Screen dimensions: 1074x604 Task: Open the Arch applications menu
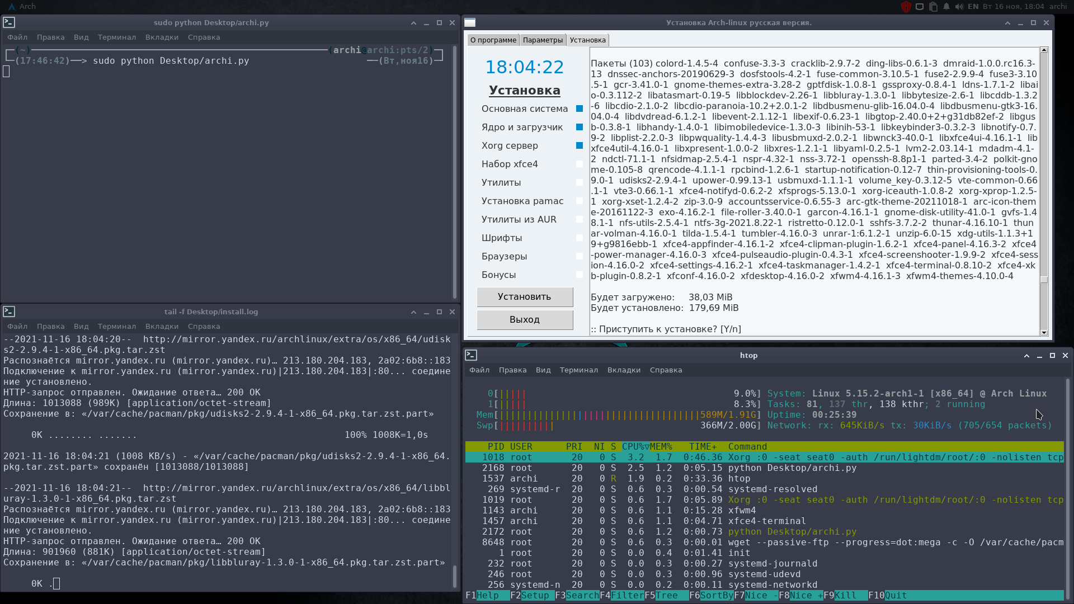click(22, 7)
